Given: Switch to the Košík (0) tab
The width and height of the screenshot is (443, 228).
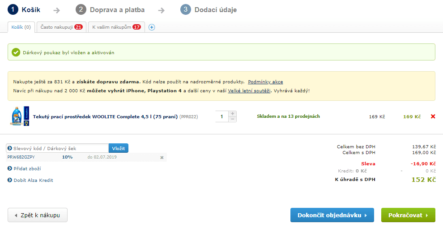Looking at the screenshot, I should (21, 27).
